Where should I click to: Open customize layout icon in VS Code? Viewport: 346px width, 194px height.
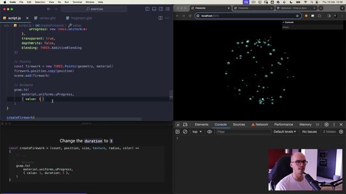(168, 9)
